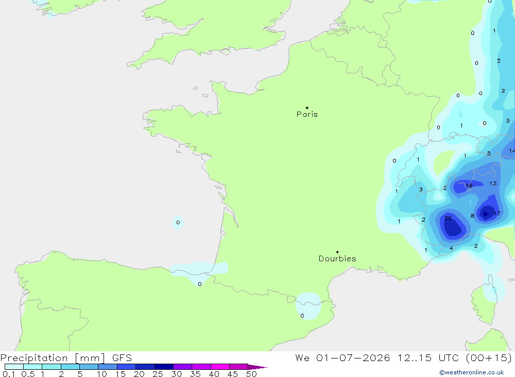Click the 'Precipitation [mm]' title text
The width and height of the screenshot is (515, 377).
click(53, 357)
